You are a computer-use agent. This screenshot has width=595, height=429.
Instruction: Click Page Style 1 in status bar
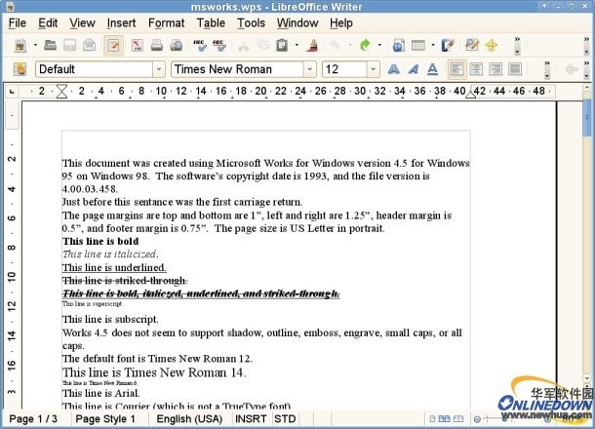pos(105,418)
